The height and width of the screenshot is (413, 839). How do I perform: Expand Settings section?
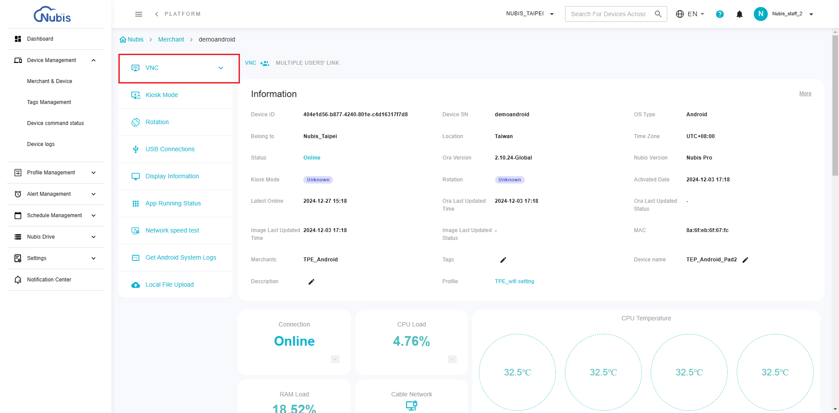[94, 258]
